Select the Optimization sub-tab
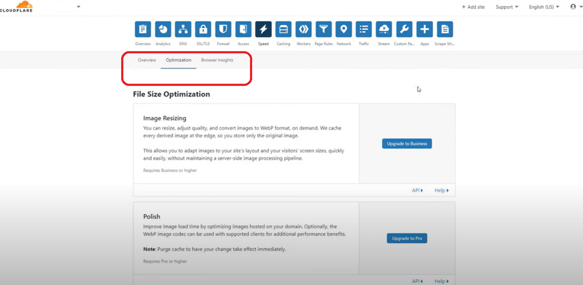 pyautogui.click(x=178, y=60)
